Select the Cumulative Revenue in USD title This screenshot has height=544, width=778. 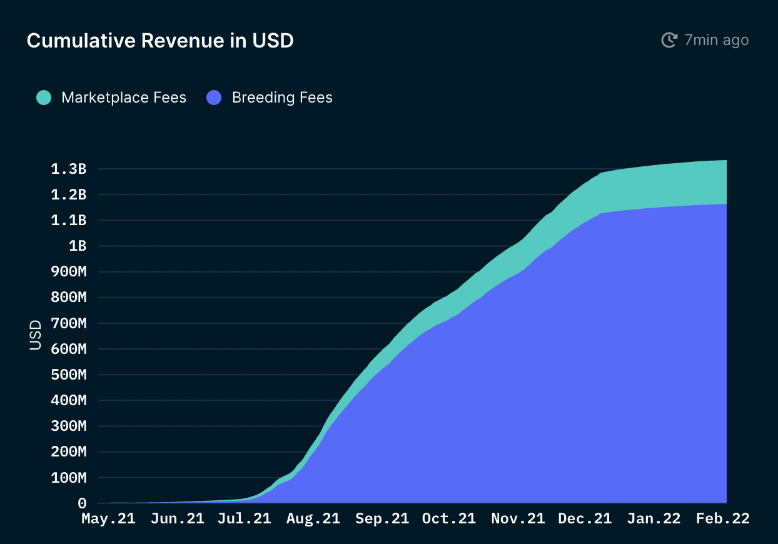[160, 41]
